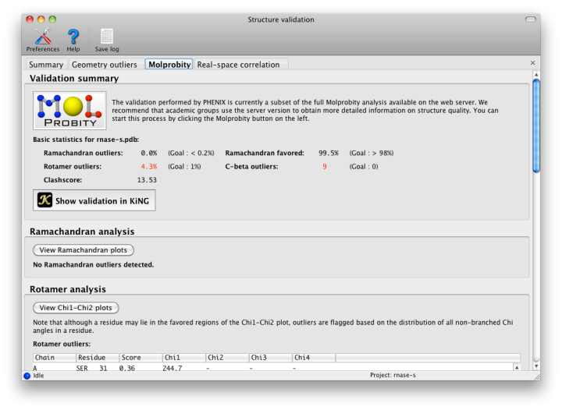Sort rotamer table by Score column
The image size is (562, 410).
(x=140, y=358)
